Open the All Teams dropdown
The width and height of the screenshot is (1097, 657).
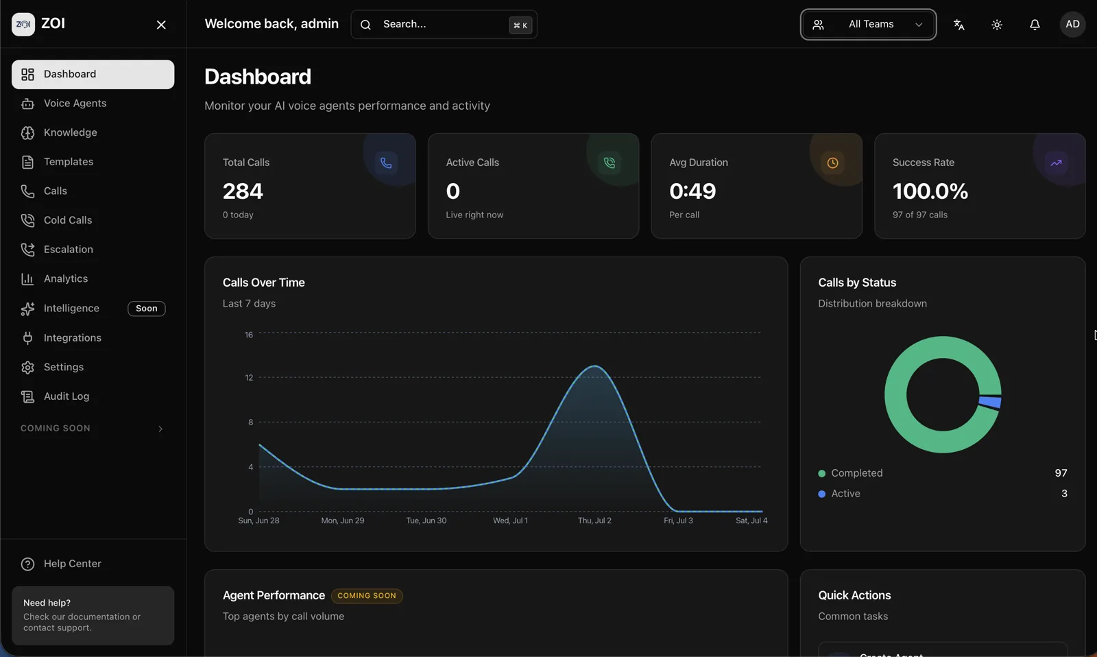(868, 25)
